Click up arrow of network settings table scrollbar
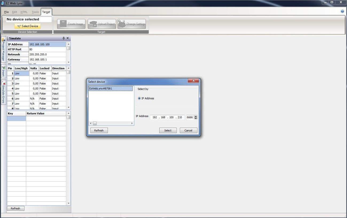This screenshot has height=218, width=347. [x=69, y=44]
